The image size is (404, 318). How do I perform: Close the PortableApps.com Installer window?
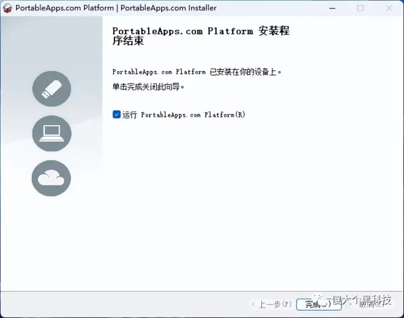pos(389,8)
